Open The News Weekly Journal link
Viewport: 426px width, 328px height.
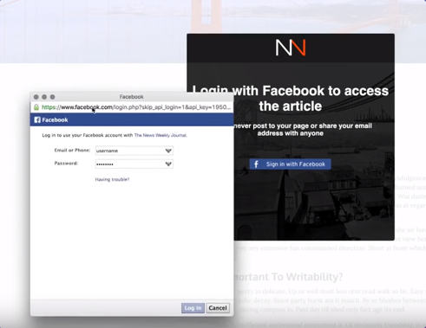161,135
